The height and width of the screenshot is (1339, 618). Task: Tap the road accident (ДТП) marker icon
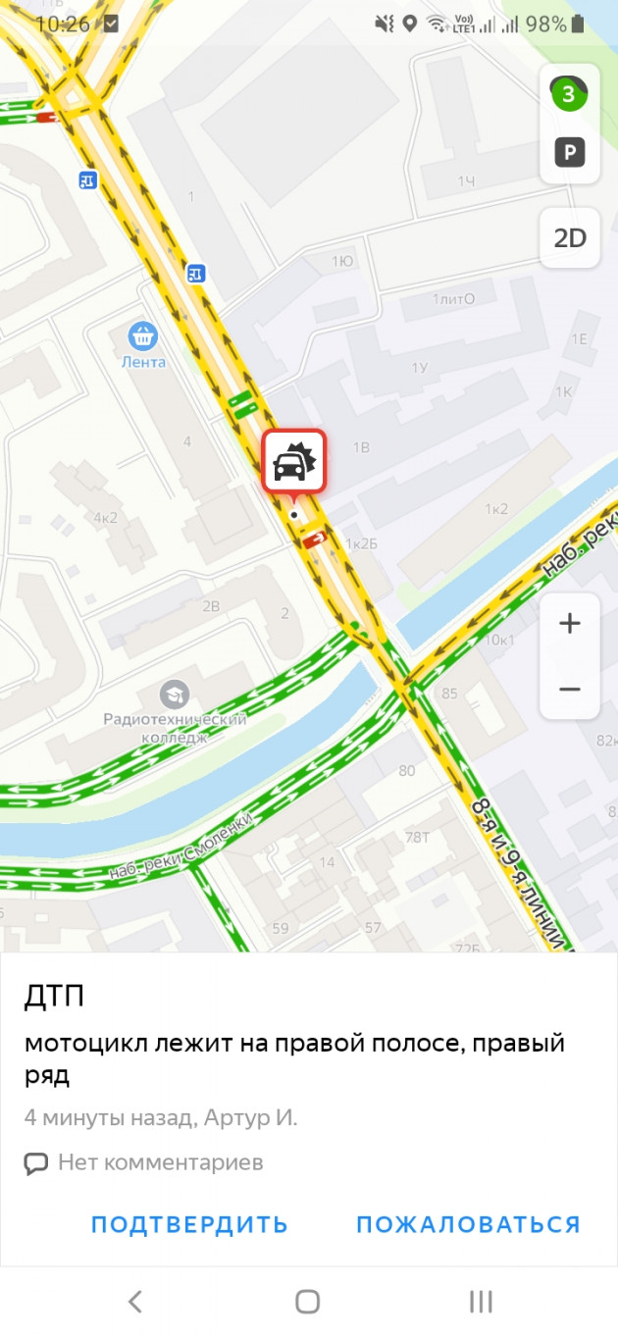click(293, 461)
